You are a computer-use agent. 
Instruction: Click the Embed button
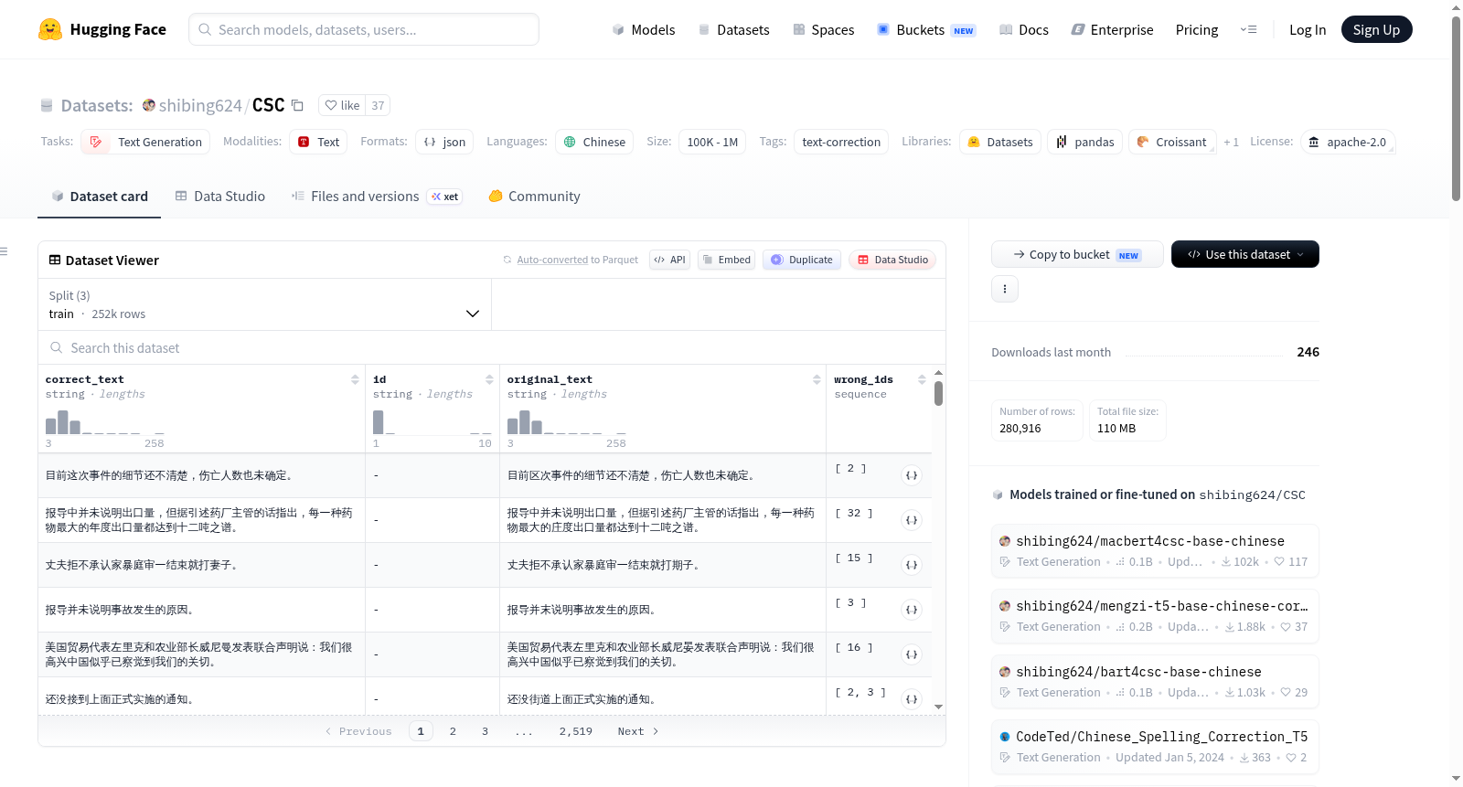click(x=726, y=260)
